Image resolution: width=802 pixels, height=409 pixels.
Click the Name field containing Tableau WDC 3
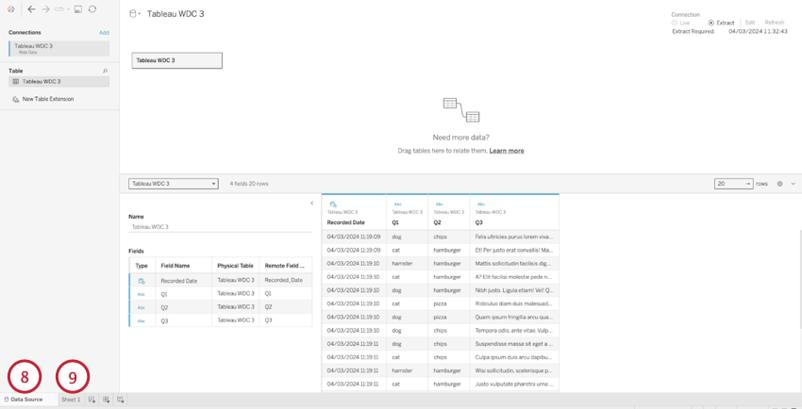221,227
